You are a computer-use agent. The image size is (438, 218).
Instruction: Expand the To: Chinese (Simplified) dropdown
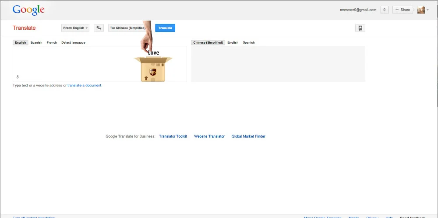(x=127, y=28)
